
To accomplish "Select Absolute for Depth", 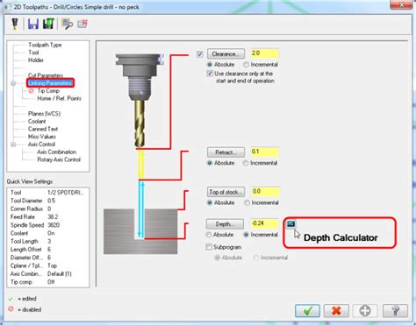I will pyautogui.click(x=209, y=235).
